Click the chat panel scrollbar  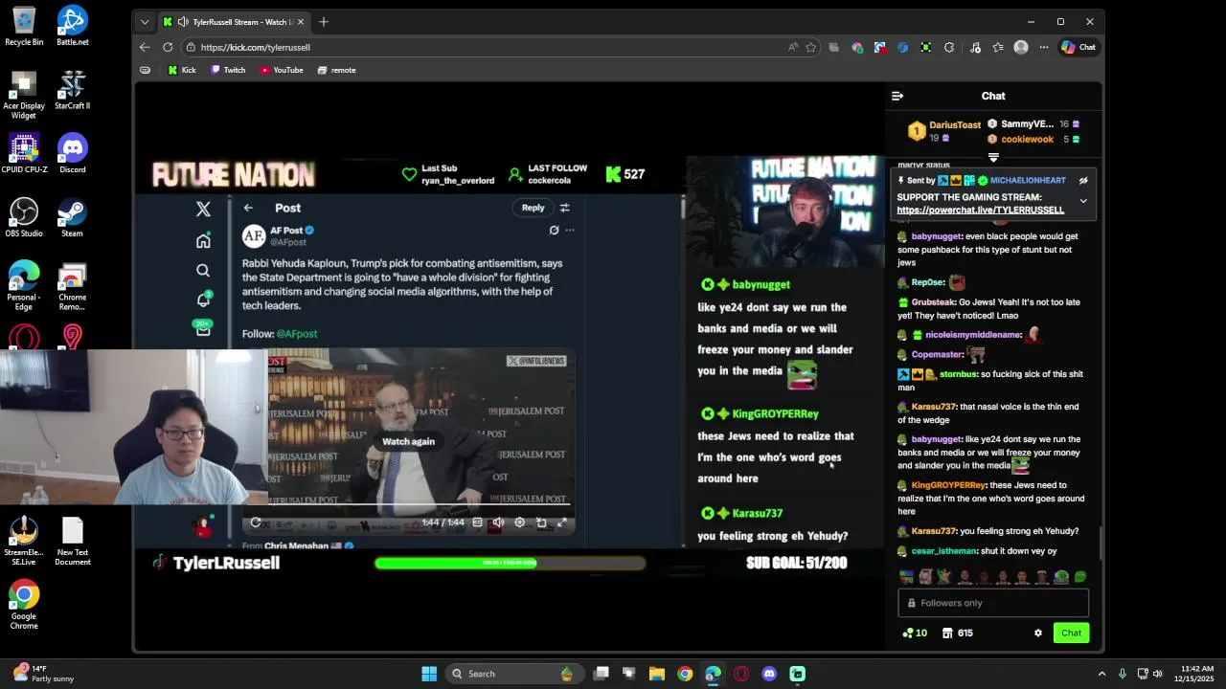[x=1099, y=543]
